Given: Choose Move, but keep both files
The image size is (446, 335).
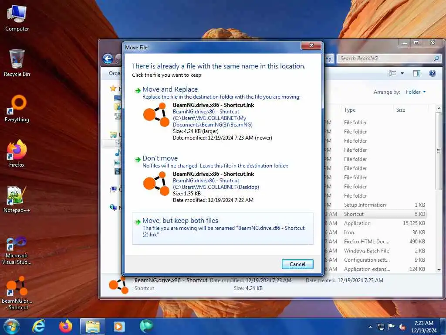Looking at the screenshot, I should point(223,228).
